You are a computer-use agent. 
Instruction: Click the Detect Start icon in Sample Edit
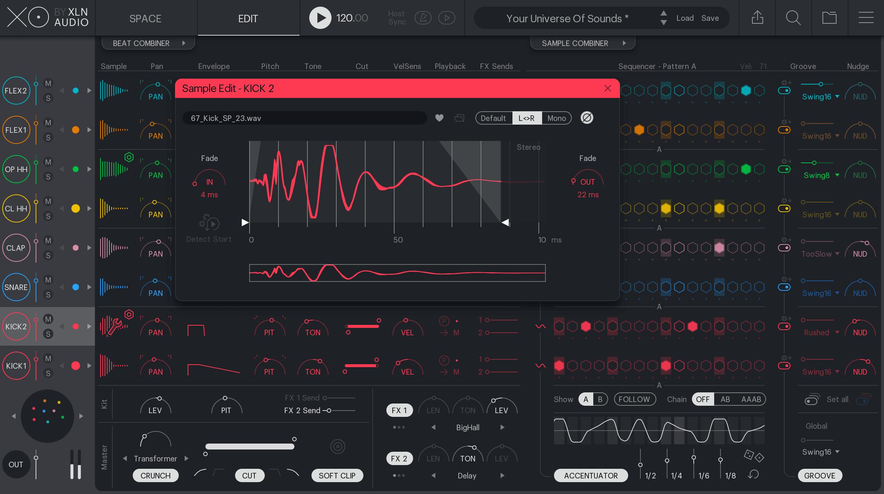(x=208, y=224)
